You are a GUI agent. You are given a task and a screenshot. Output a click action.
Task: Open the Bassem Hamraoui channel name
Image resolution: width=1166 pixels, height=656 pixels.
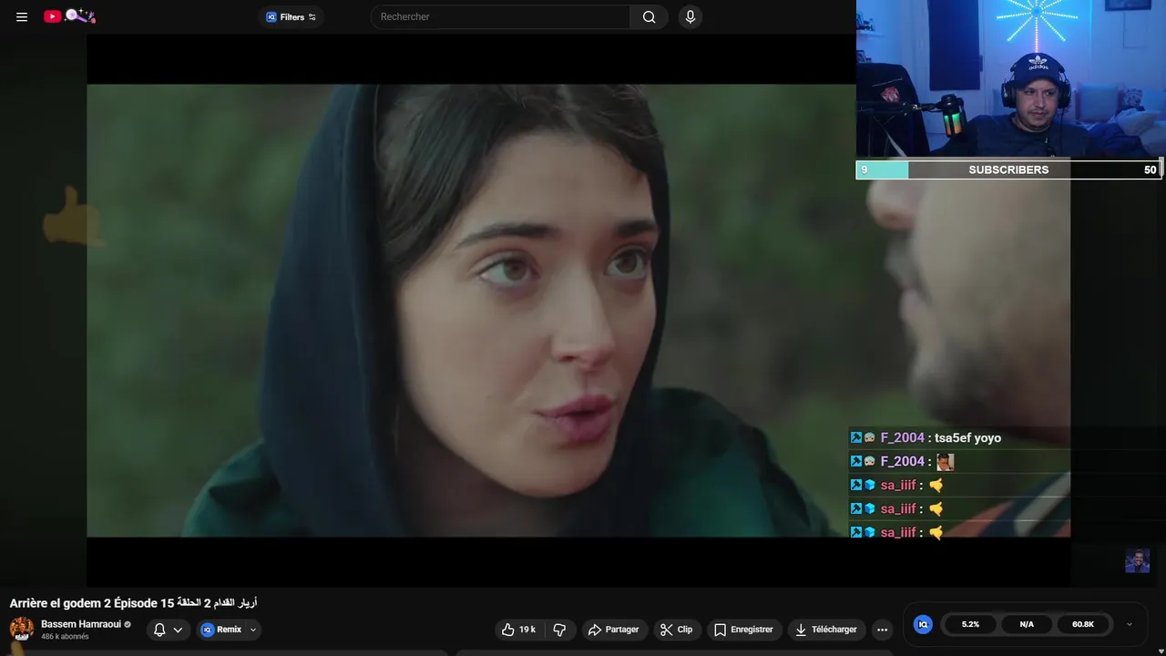[x=81, y=624]
